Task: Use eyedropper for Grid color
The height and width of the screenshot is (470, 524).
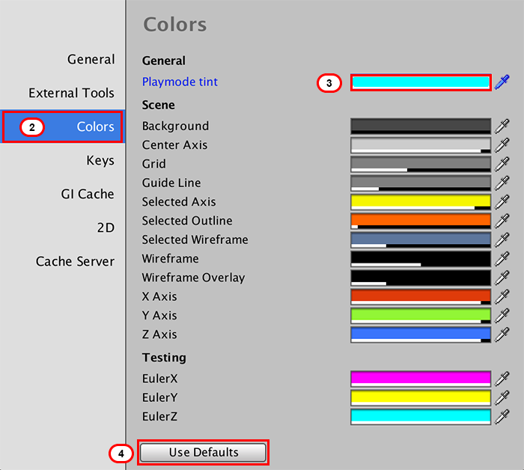Action: pos(502,164)
